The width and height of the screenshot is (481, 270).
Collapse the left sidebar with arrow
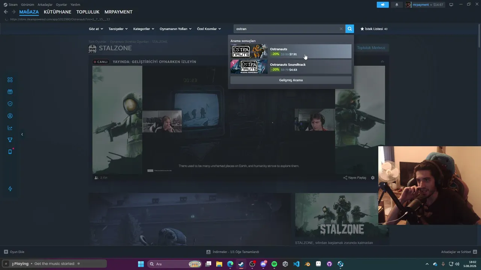click(22, 134)
